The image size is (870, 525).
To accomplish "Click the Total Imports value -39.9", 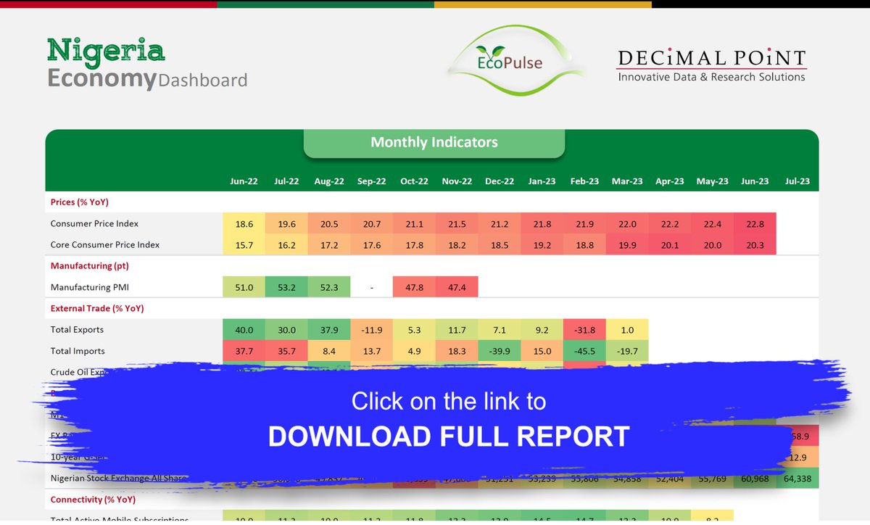I will 500,351.
